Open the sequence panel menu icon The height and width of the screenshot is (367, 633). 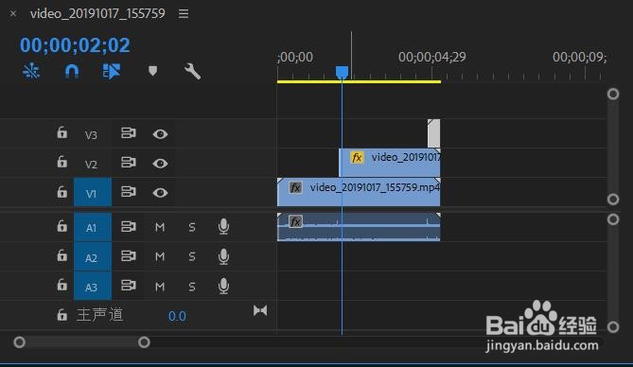(x=184, y=14)
